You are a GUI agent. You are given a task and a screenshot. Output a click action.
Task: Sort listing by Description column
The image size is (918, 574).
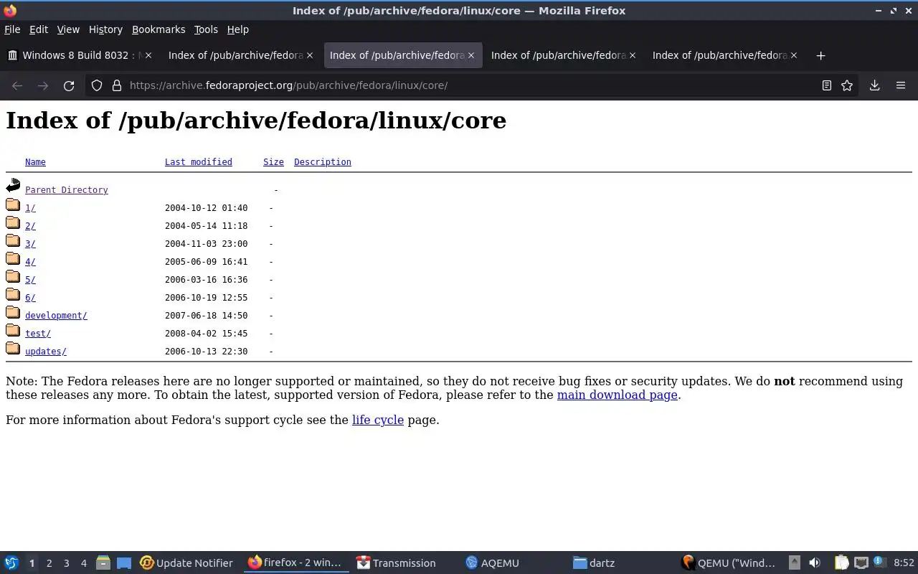pos(323,162)
